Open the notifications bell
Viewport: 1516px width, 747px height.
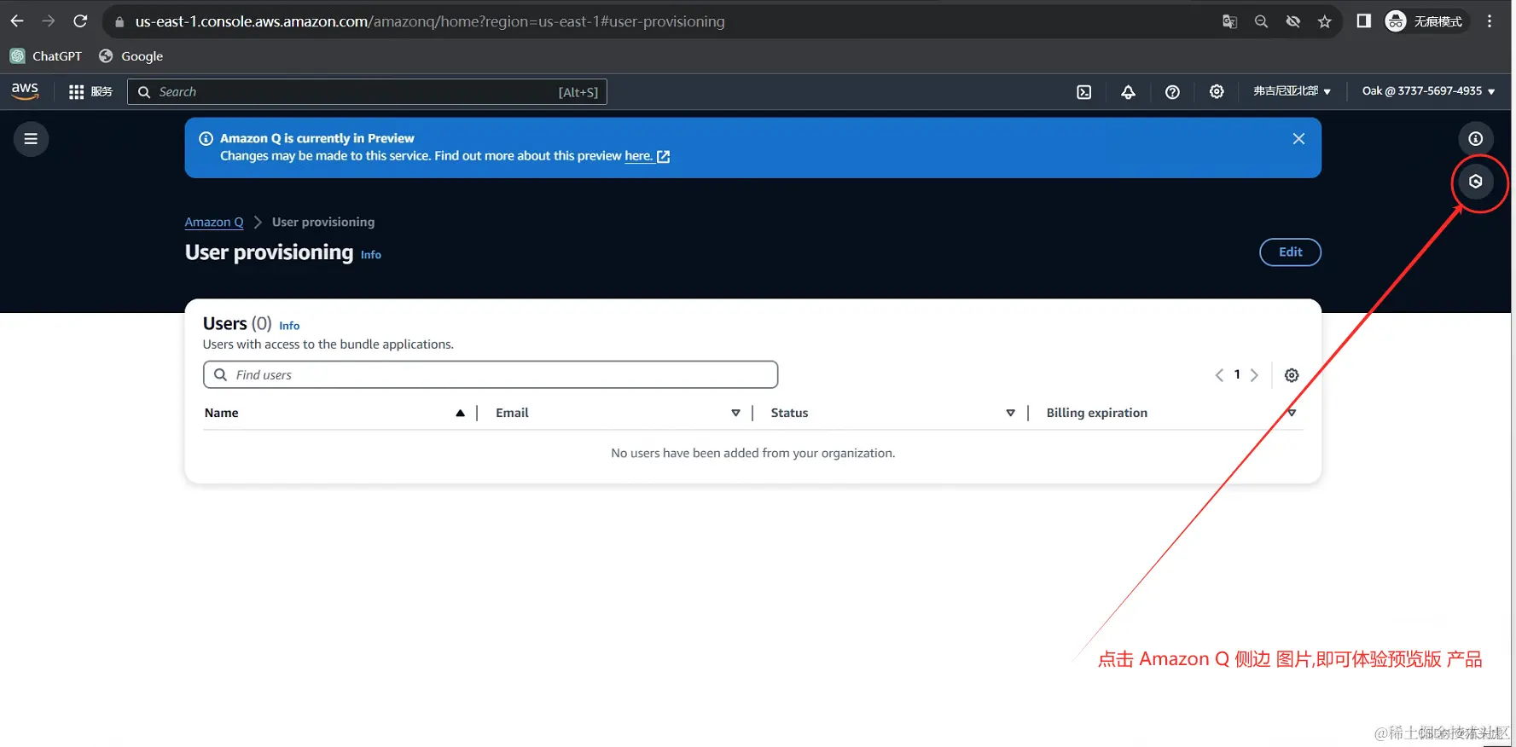pyautogui.click(x=1128, y=92)
